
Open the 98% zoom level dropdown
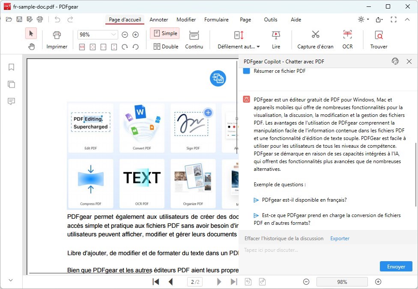tap(113, 35)
